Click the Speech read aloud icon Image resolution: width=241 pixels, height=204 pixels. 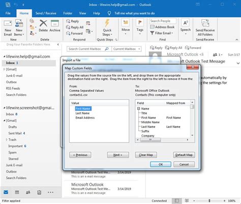click(x=185, y=23)
